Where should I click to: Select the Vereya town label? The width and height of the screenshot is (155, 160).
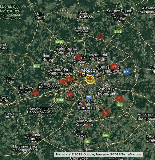point(9,115)
